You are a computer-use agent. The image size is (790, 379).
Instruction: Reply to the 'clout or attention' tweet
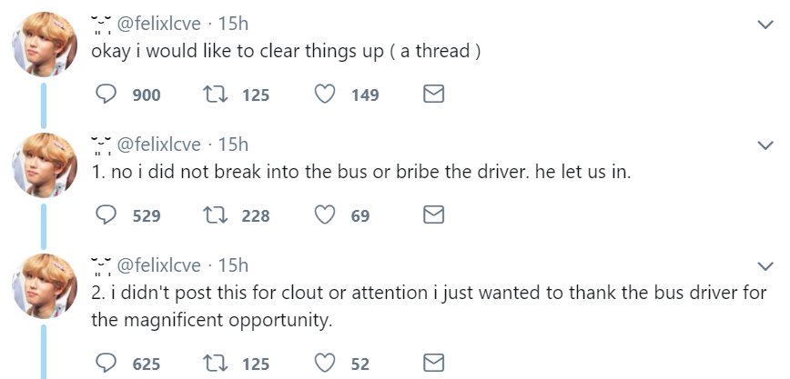(106, 364)
